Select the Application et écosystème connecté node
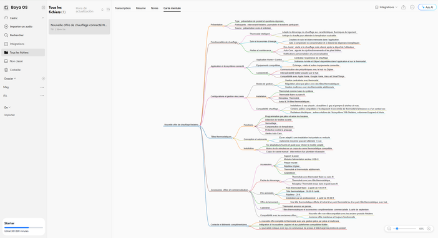Screen dimensions: 438x238 tap(227, 66)
